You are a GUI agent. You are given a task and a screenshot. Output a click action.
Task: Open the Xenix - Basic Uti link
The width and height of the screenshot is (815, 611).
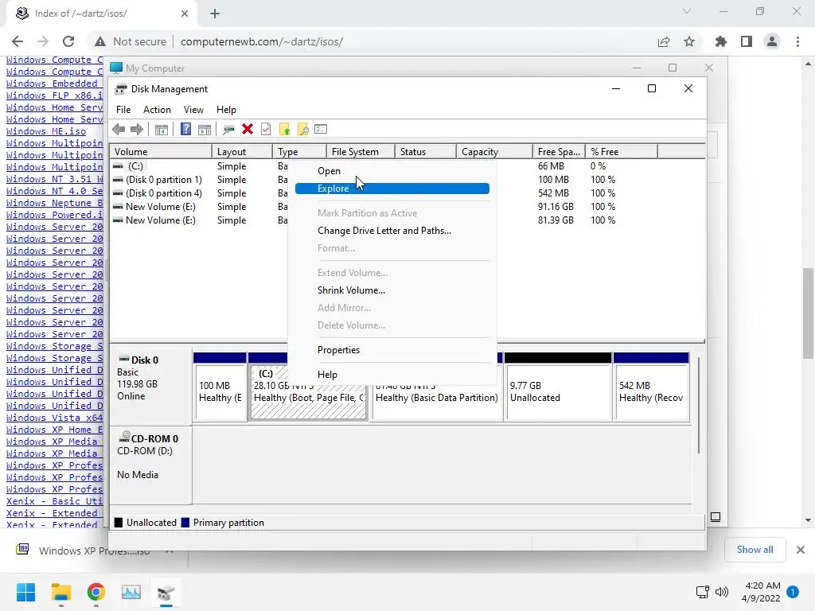point(55,501)
